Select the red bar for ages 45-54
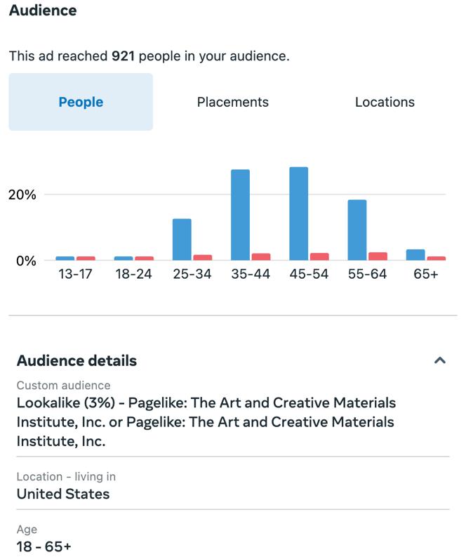The width and height of the screenshot is (466, 557). (x=319, y=256)
